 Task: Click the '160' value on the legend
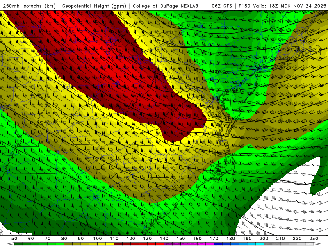[198, 239]
